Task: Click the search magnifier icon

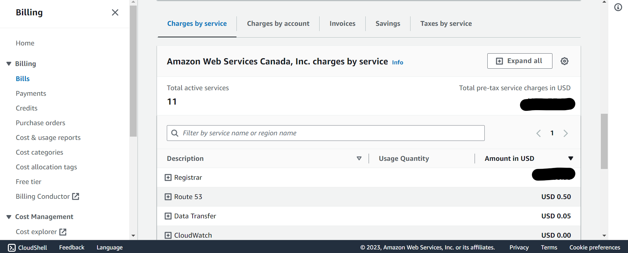Action: point(175,133)
